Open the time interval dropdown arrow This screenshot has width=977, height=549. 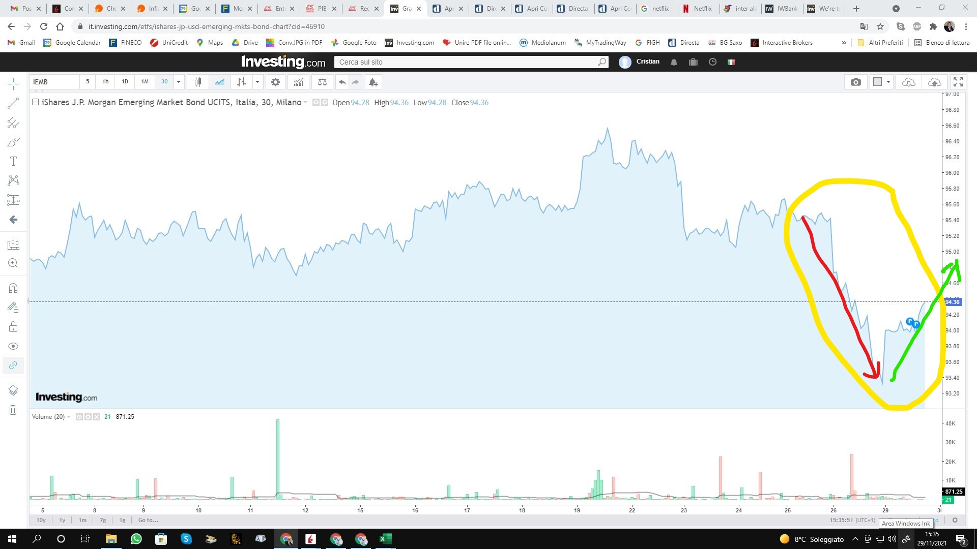[x=179, y=82]
